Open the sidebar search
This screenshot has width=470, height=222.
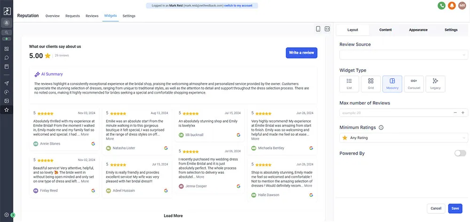7,32
